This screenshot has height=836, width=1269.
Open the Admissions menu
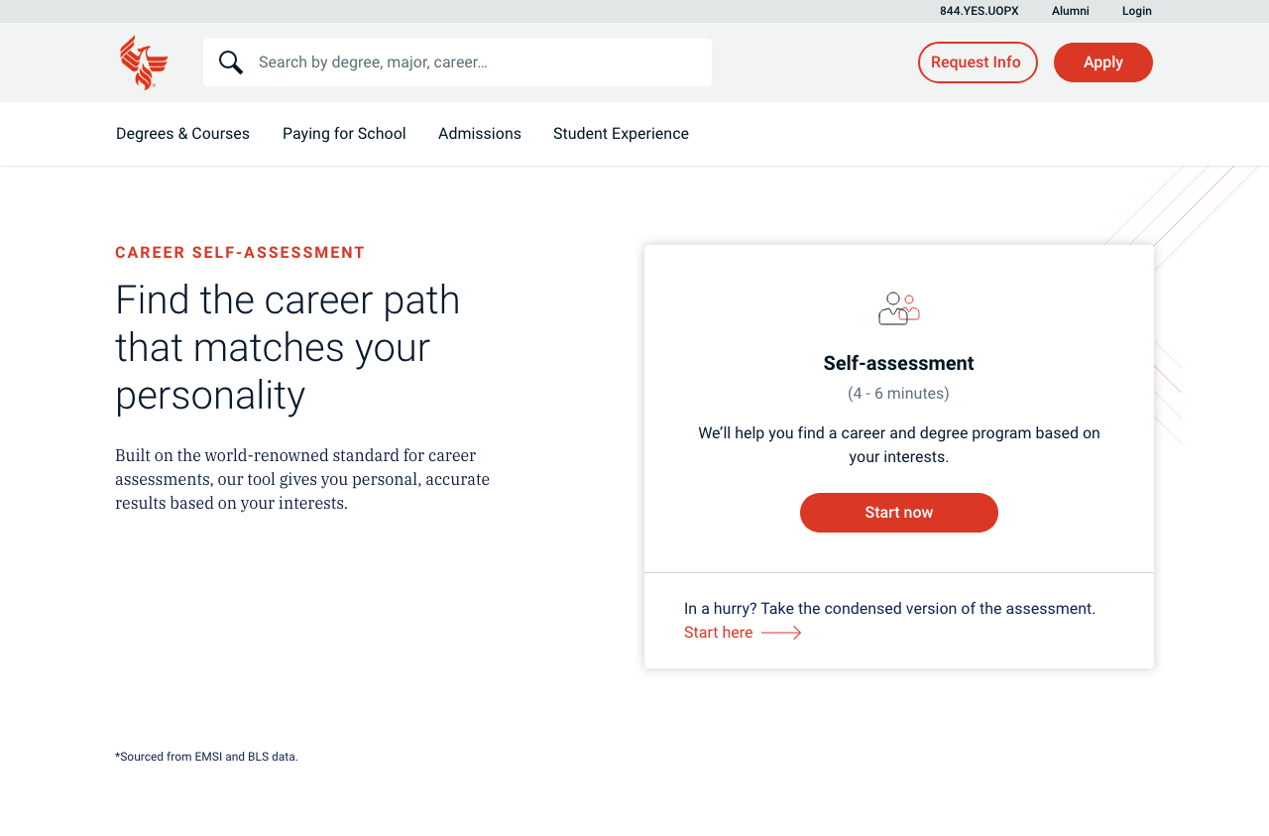pos(480,134)
